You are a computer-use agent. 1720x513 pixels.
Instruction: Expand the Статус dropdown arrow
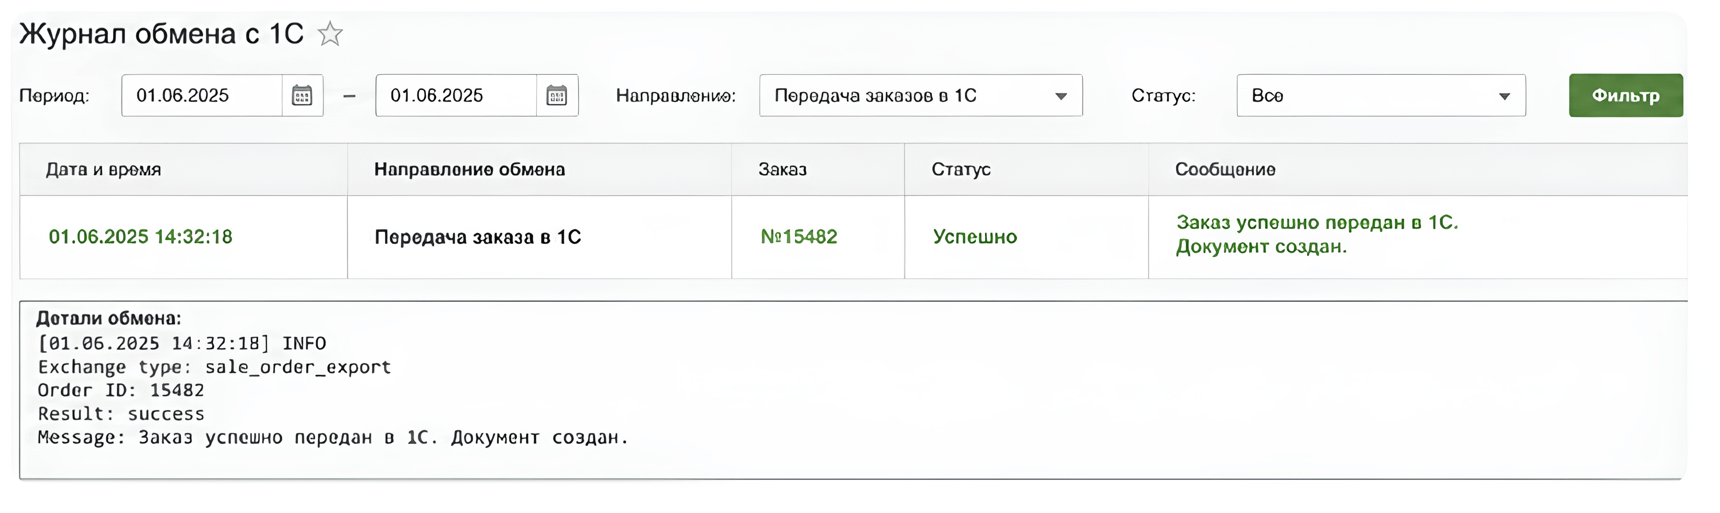tap(1504, 96)
